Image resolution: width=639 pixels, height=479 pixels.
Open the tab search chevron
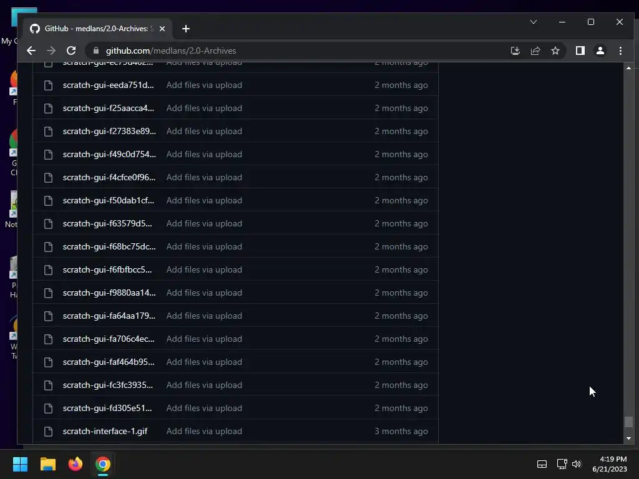pos(534,22)
